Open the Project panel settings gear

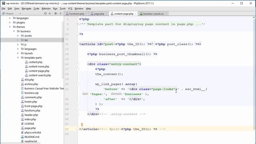[56, 14]
